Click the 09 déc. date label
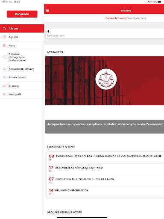Viewport: 164px width, 219px height. click(x=51, y=157)
